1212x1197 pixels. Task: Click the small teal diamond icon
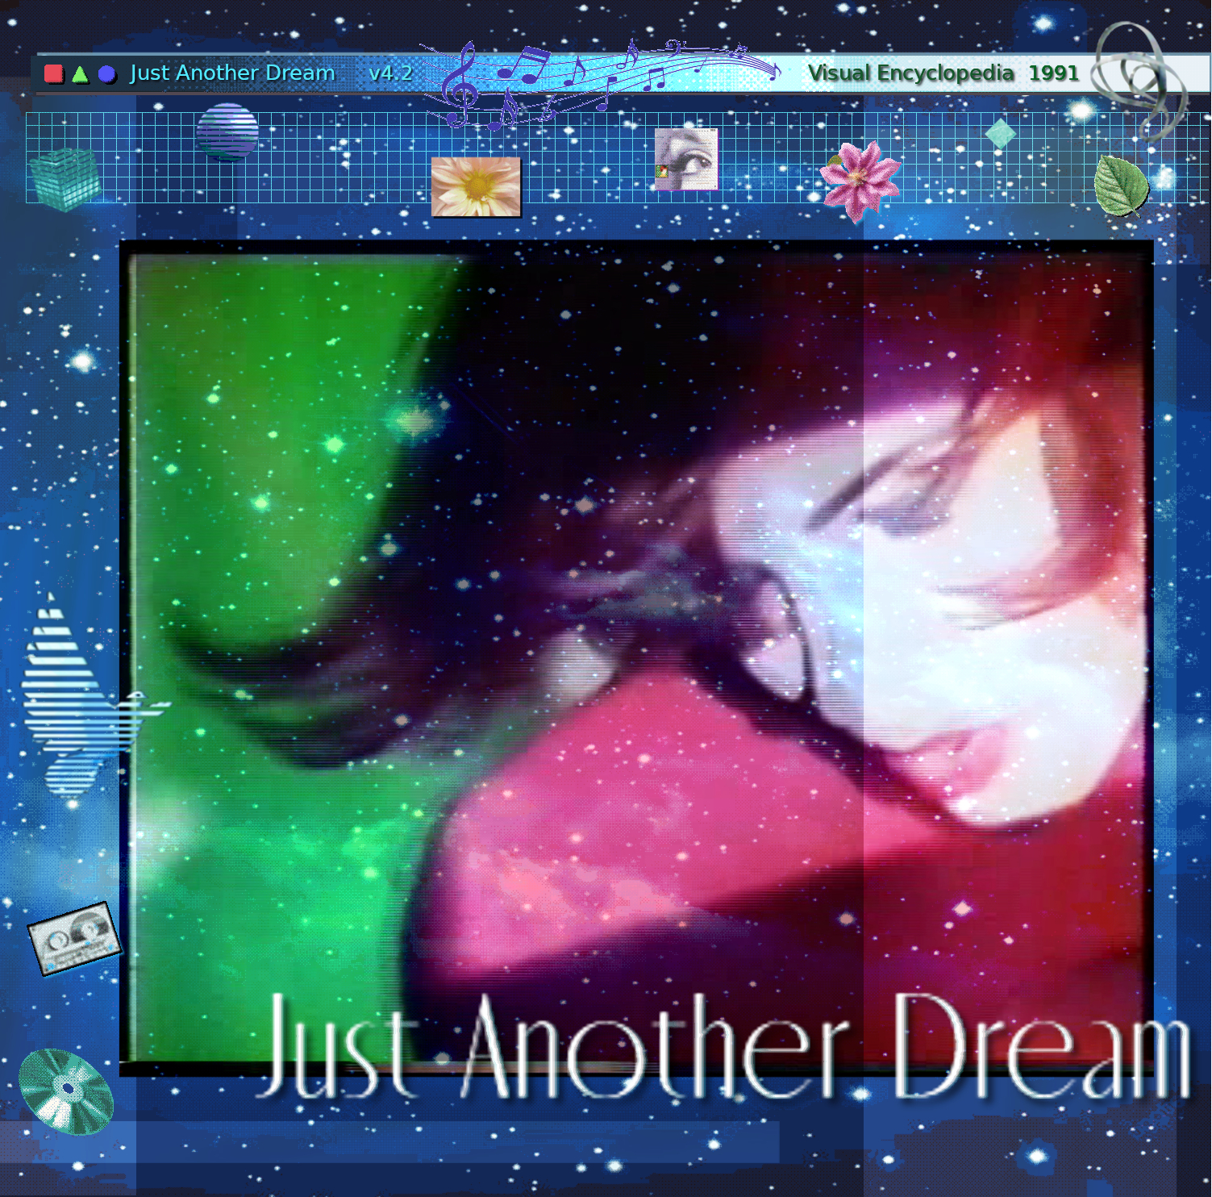point(1000,134)
